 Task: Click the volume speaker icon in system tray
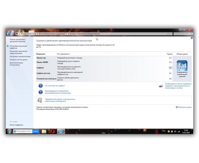tap(175, 131)
